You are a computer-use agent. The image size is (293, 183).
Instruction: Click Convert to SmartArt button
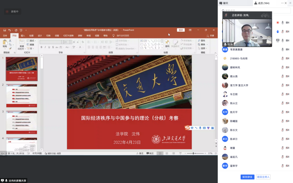(x=126, y=49)
